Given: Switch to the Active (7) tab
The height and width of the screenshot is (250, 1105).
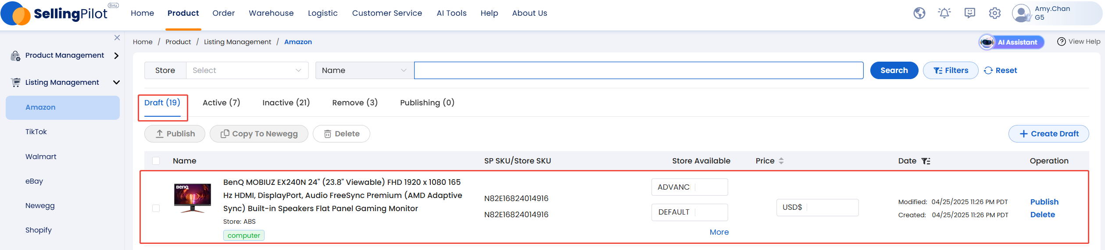Looking at the screenshot, I should (x=222, y=103).
